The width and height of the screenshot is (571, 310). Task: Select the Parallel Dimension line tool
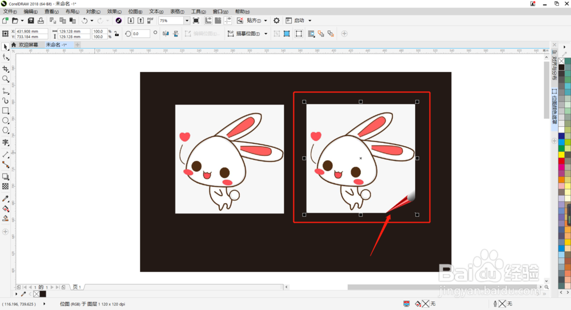point(6,155)
